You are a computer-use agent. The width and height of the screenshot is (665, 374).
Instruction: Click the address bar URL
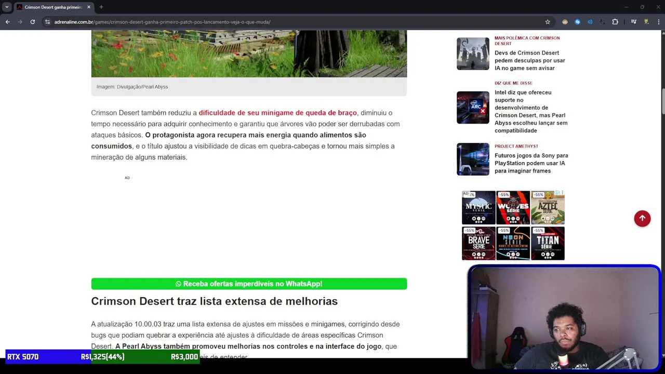pyautogui.click(x=162, y=22)
